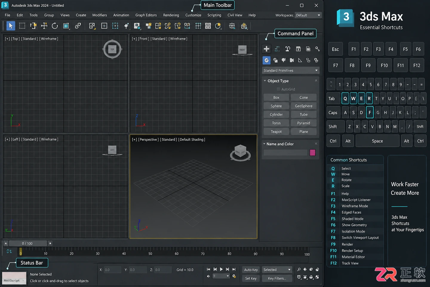
Task: Toggle Auto Key animation mode
Action: tap(251, 270)
